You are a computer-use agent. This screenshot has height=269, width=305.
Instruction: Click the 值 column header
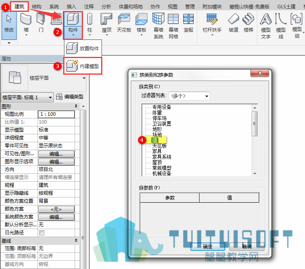[229, 198]
